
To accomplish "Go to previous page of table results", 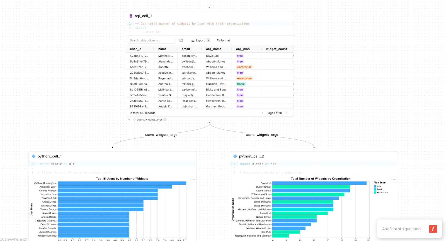I will 263,113.
